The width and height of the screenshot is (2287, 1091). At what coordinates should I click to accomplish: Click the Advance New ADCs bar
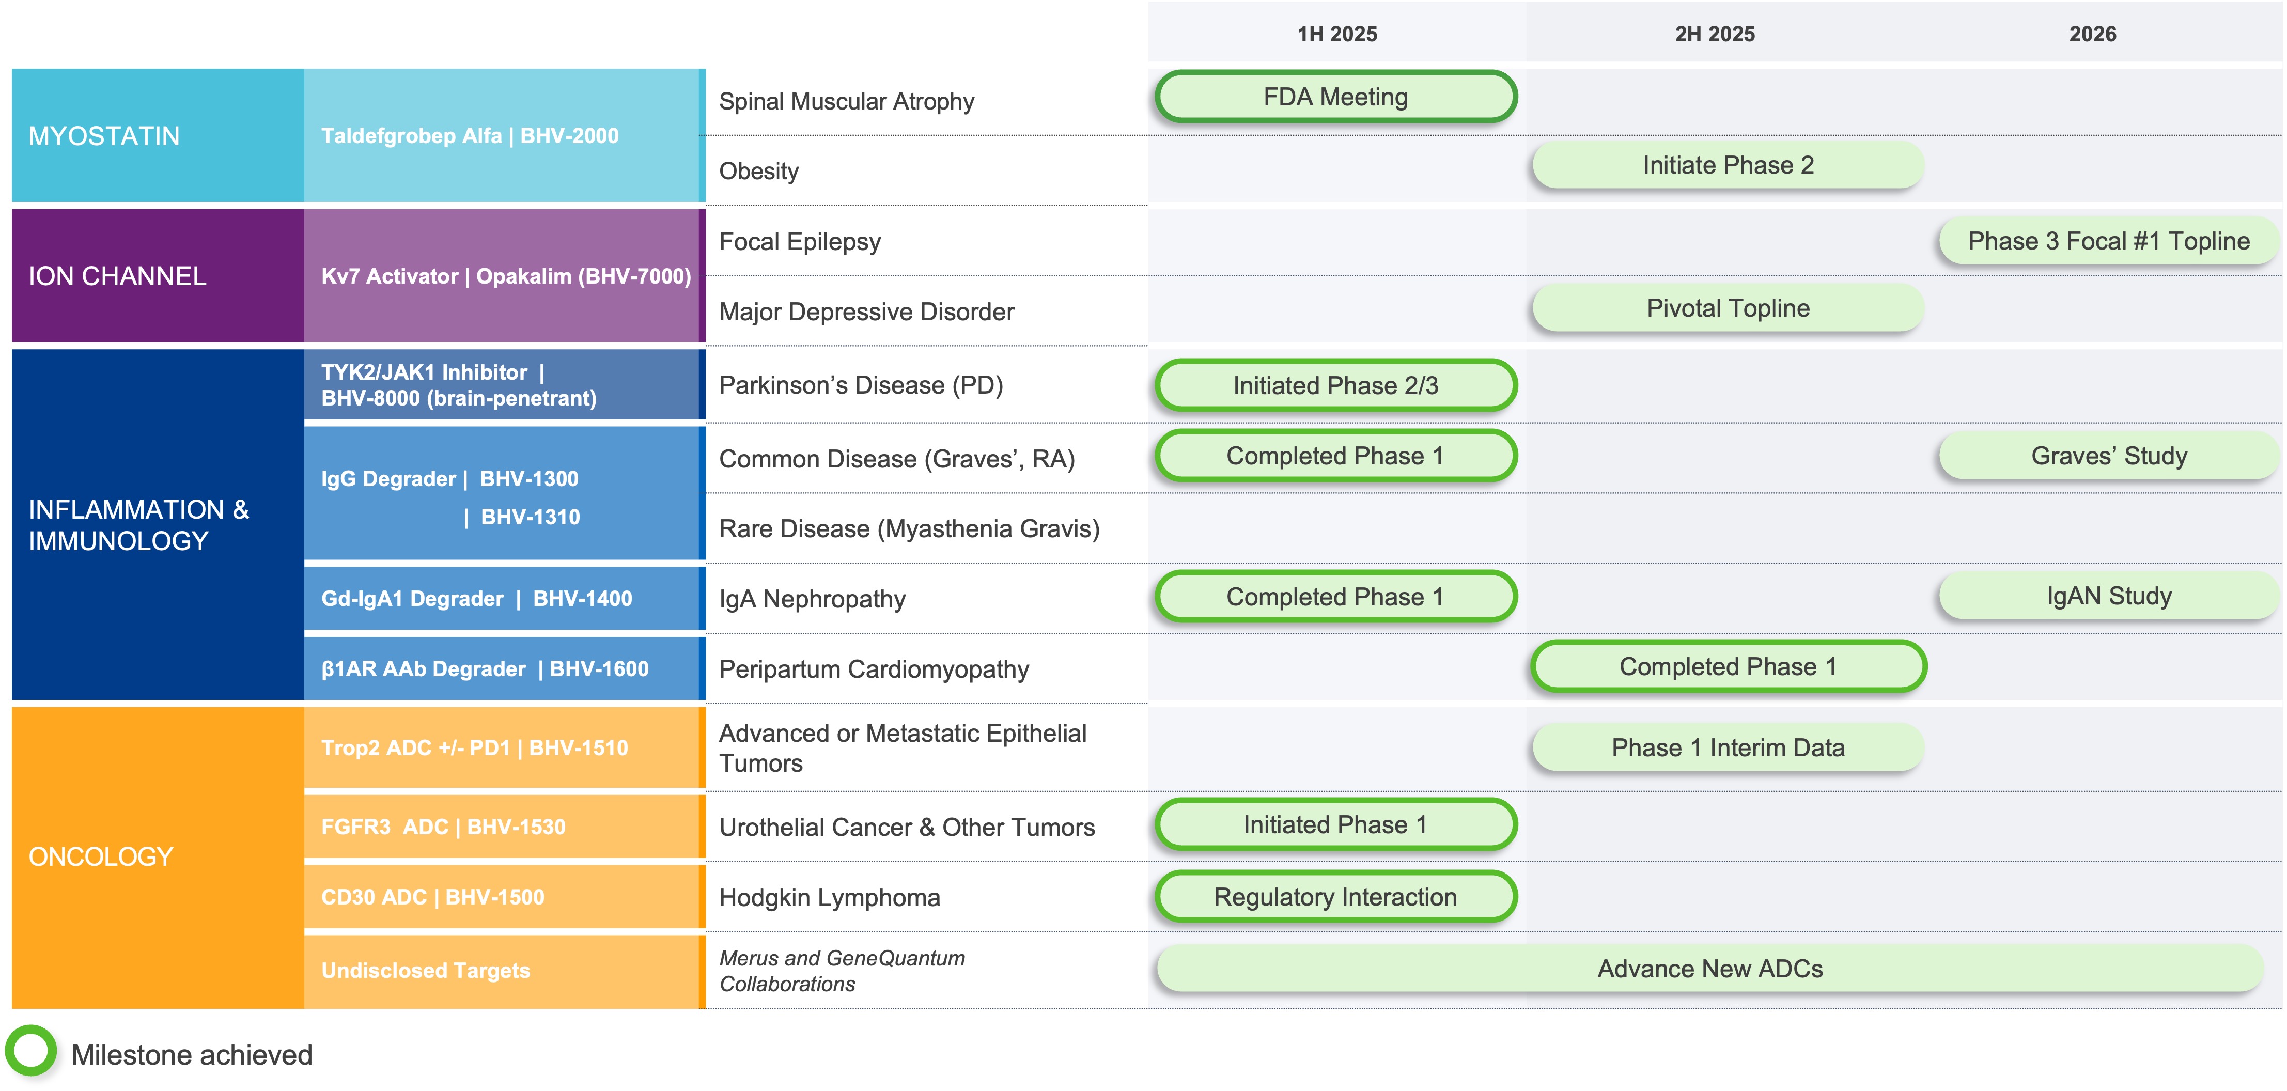tap(1709, 969)
